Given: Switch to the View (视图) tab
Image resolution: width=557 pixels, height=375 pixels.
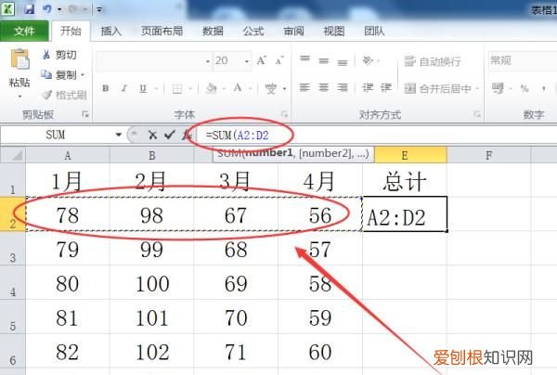Looking at the screenshot, I should click(x=334, y=32).
